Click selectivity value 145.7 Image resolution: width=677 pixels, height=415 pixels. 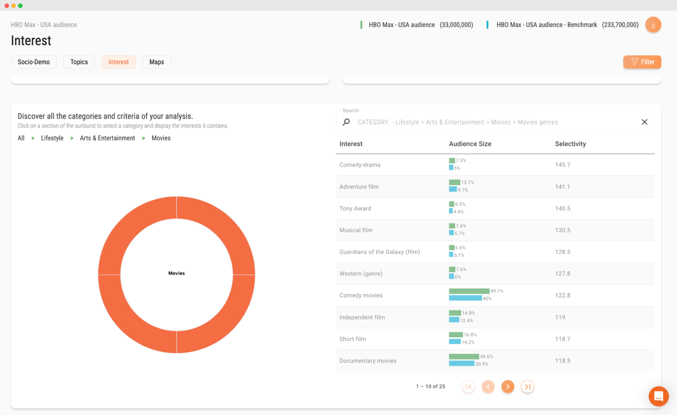coord(563,165)
